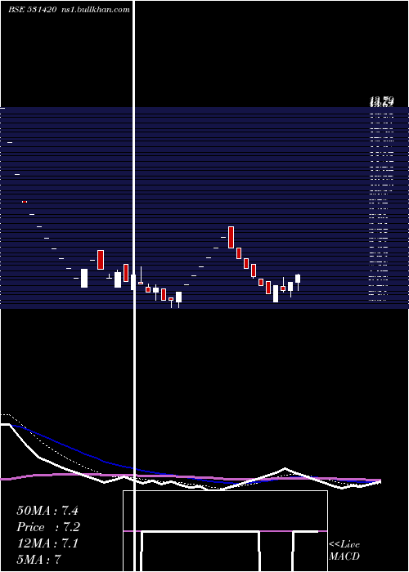The width and height of the screenshot is (409, 572).
Task: Click the price scale value at top right
Action: click(382, 101)
